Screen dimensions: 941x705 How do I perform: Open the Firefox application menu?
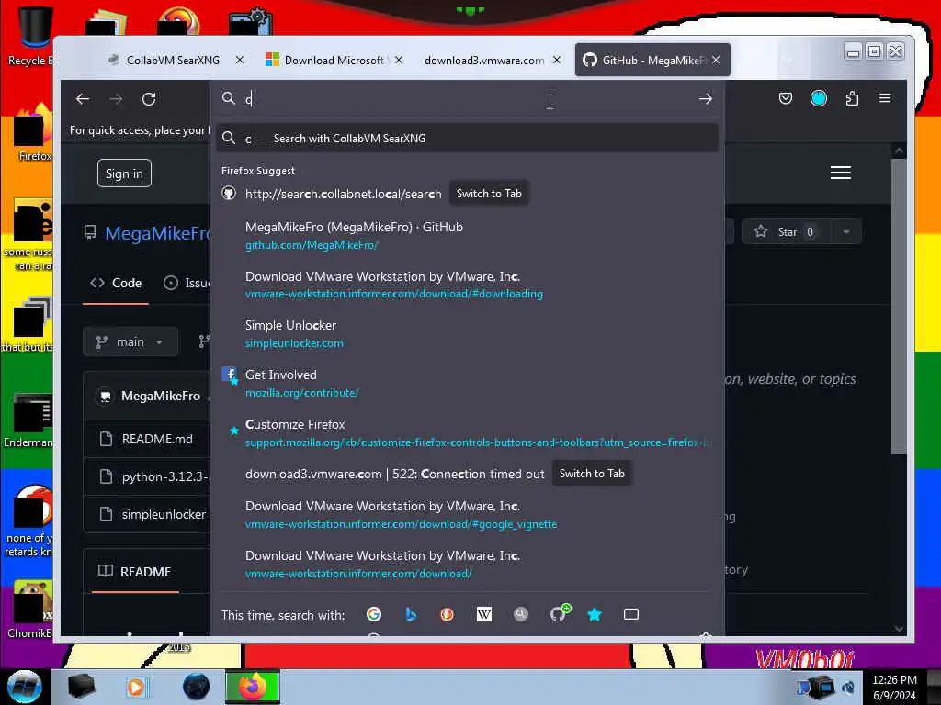click(x=885, y=98)
